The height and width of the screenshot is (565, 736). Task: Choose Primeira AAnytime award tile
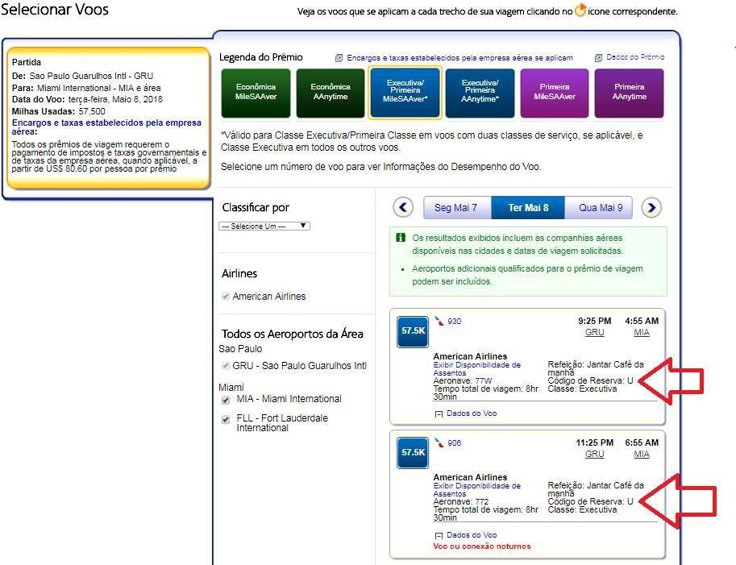[629, 93]
